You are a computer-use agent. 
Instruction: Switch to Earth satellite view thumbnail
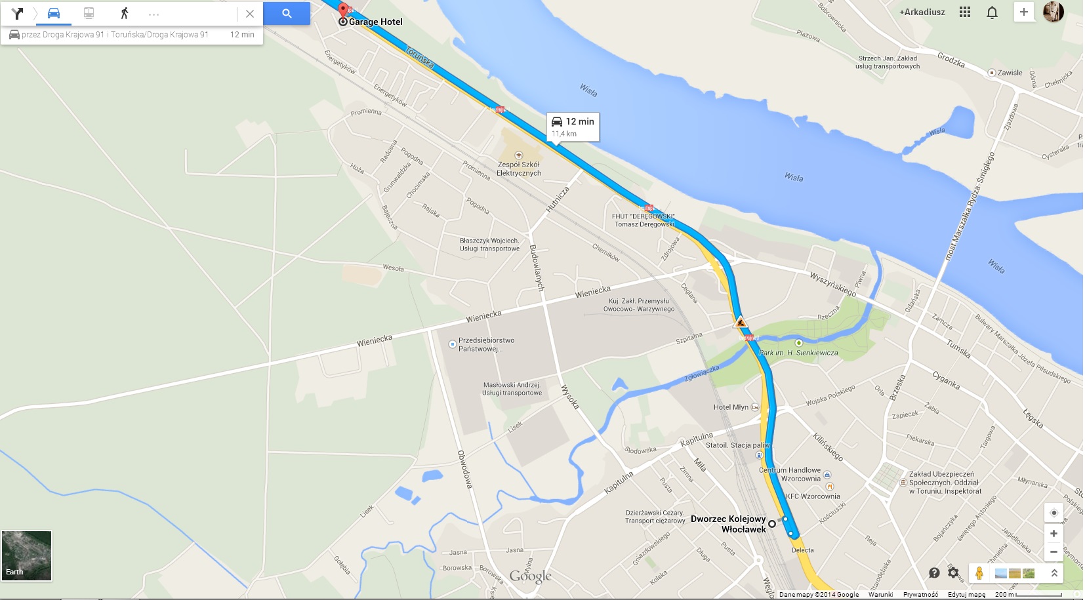(26, 555)
